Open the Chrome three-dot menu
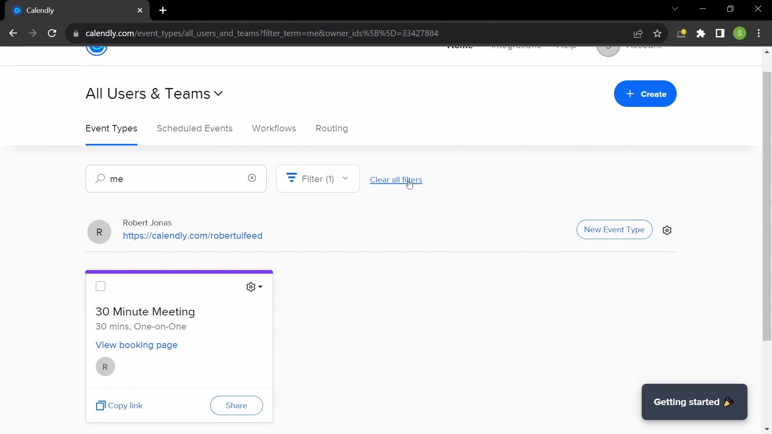Viewport: 772px width, 434px height. 759,33
